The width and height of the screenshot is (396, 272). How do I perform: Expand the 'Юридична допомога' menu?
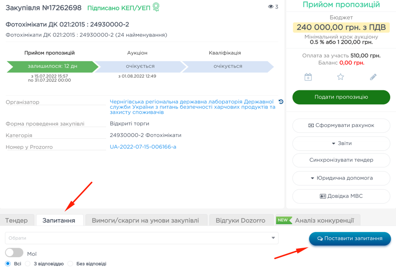click(341, 178)
